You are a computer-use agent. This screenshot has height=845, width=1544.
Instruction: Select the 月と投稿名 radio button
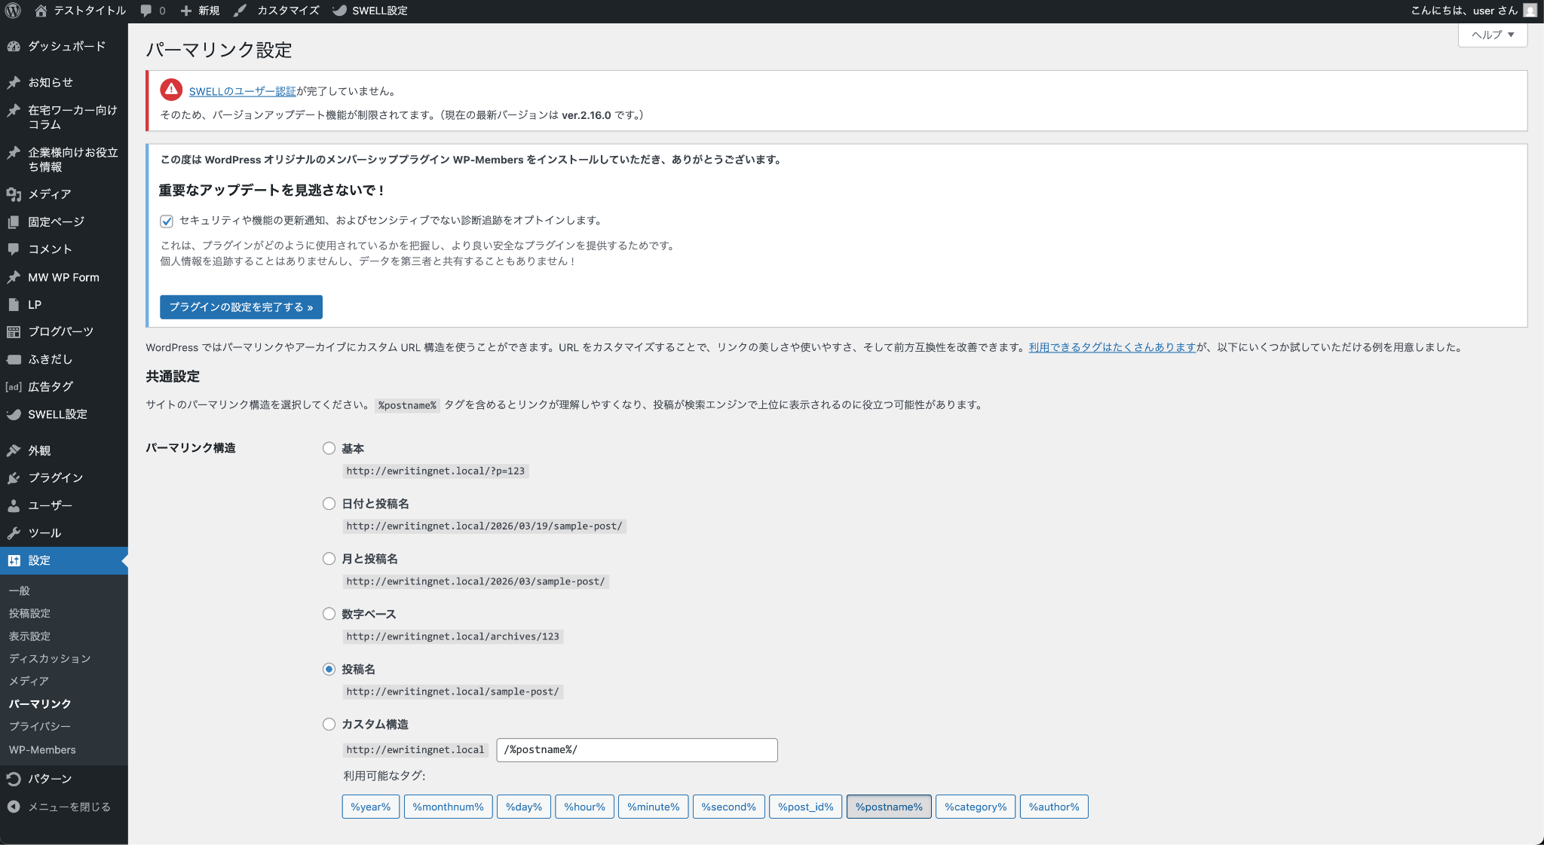(x=329, y=558)
